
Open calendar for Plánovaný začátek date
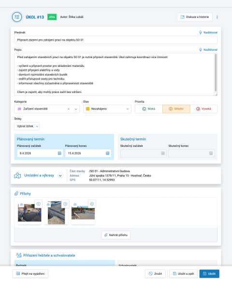click(59, 153)
